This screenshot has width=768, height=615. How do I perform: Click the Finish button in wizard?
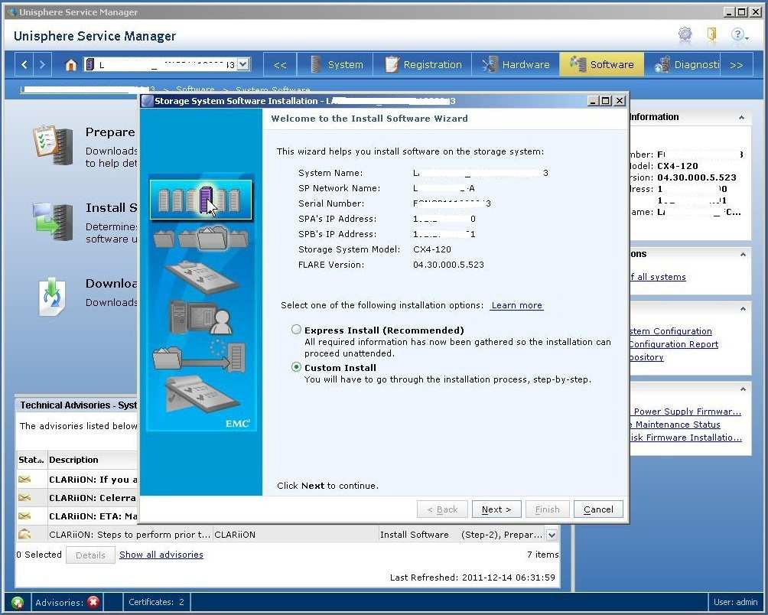point(547,509)
